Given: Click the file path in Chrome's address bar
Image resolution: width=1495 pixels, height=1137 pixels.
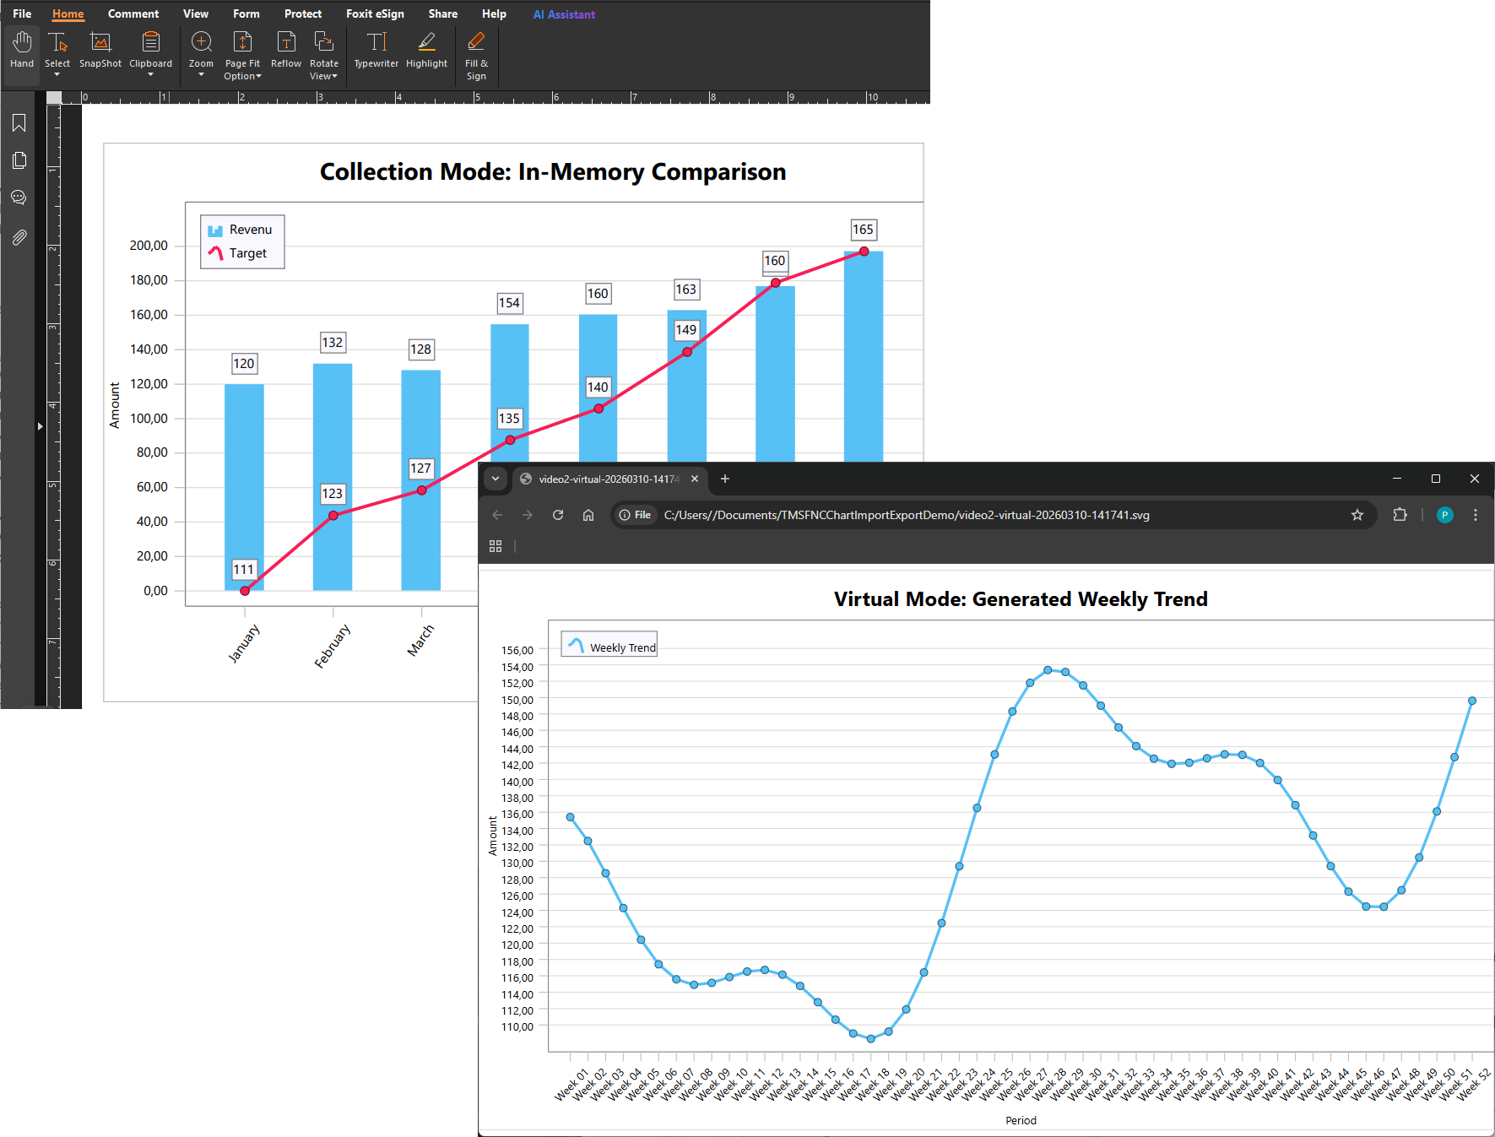Looking at the screenshot, I should point(906,515).
